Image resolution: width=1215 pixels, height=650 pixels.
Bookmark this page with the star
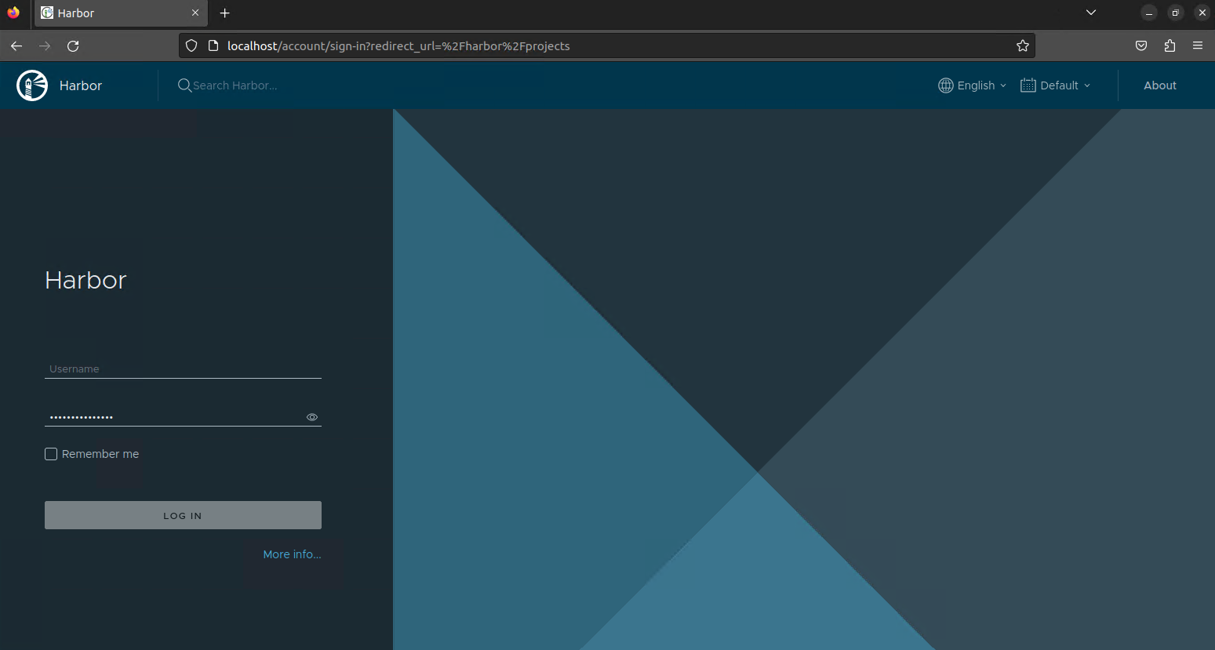pyautogui.click(x=1023, y=46)
